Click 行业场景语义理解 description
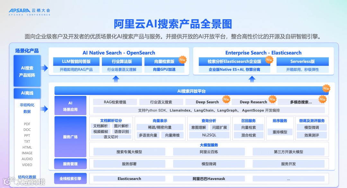This screenshot has width=347, height=188. coord(122,69)
